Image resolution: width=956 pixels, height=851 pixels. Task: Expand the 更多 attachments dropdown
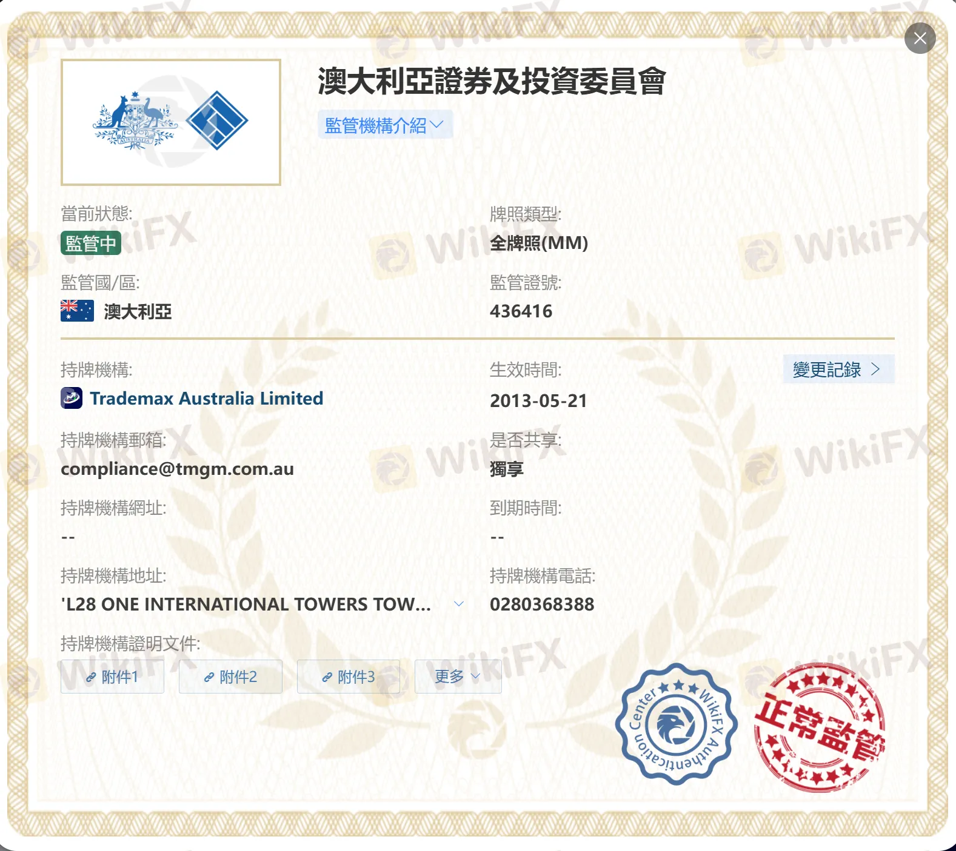[458, 677]
